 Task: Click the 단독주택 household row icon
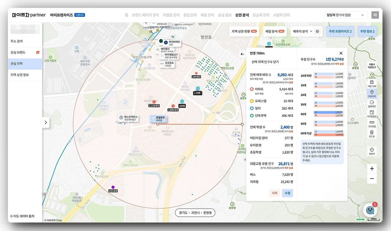[252, 116]
